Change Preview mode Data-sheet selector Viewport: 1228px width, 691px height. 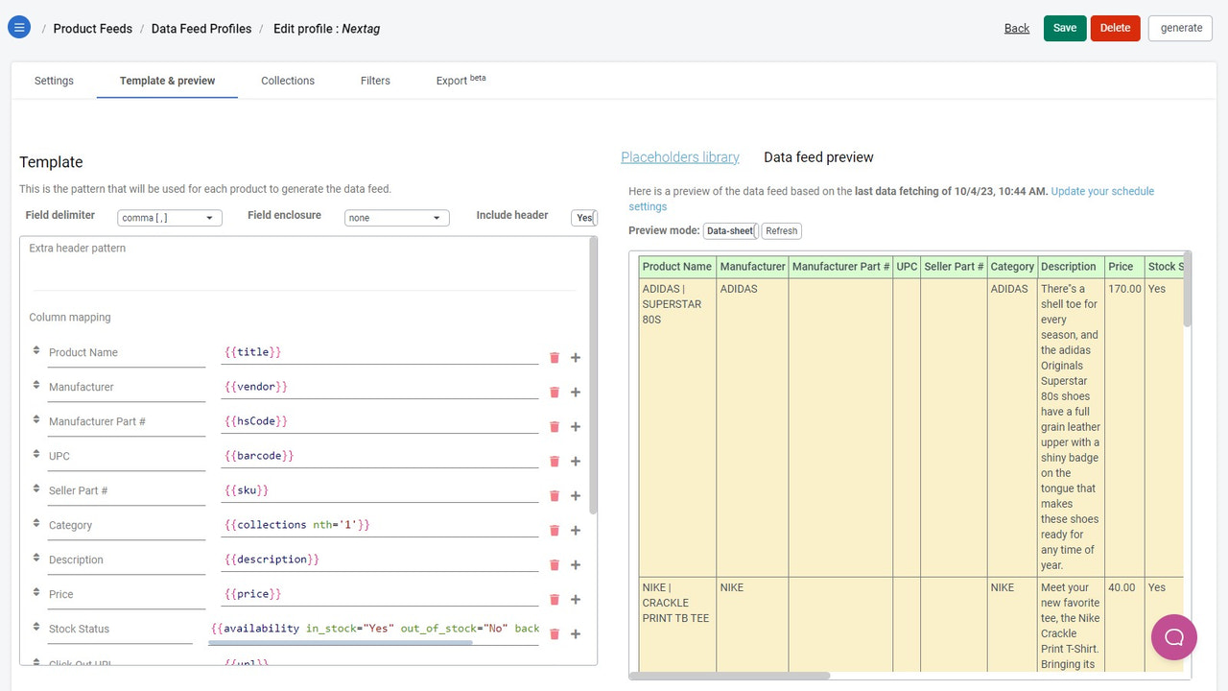(731, 231)
